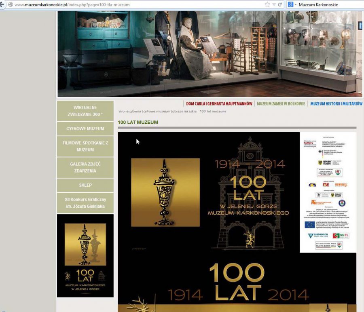
Task: Click the Euroregion sponsor logo
Action: coord(318,236)
